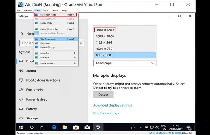Open the Landscape orientation dropdown

pyautogui.click(x=125, y=63)
